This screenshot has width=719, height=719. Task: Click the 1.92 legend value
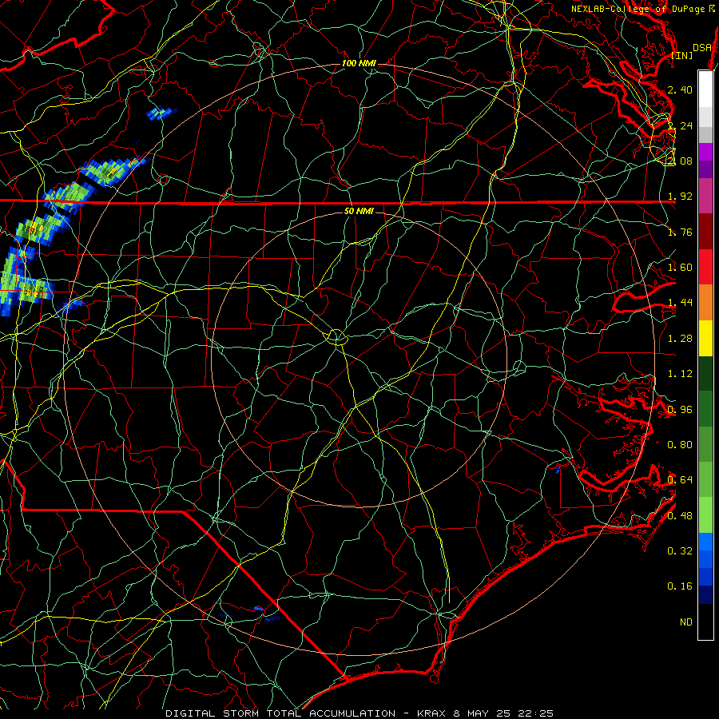click(x=680, y=197)
